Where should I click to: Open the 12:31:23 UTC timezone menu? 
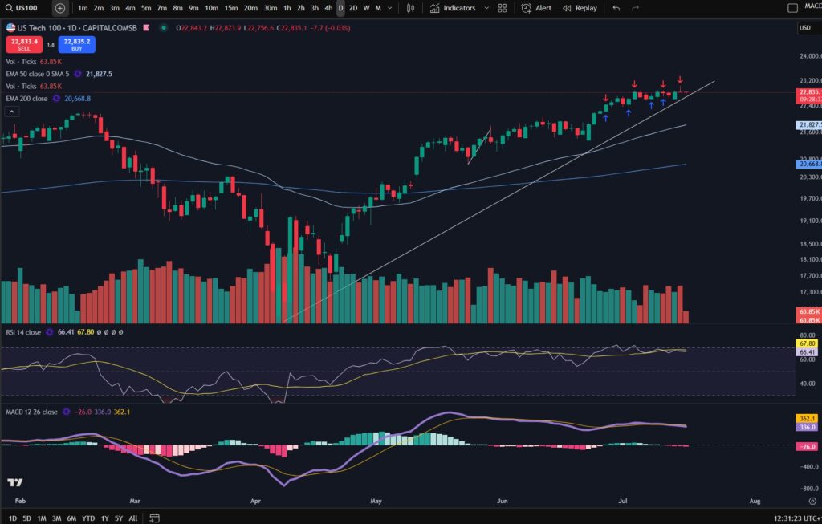[x=797, y=518]
